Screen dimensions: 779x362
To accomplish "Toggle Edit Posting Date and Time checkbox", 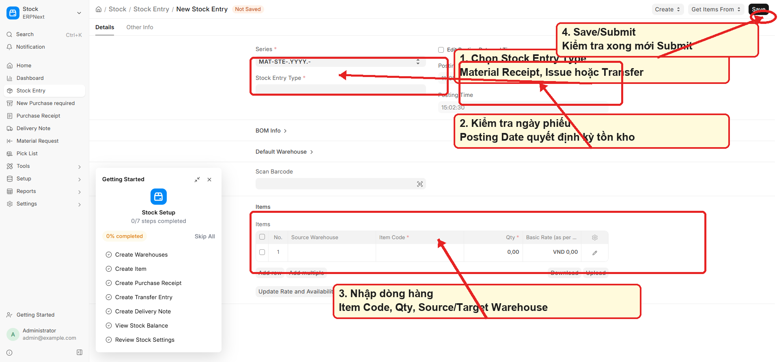I will pos(441,50).
